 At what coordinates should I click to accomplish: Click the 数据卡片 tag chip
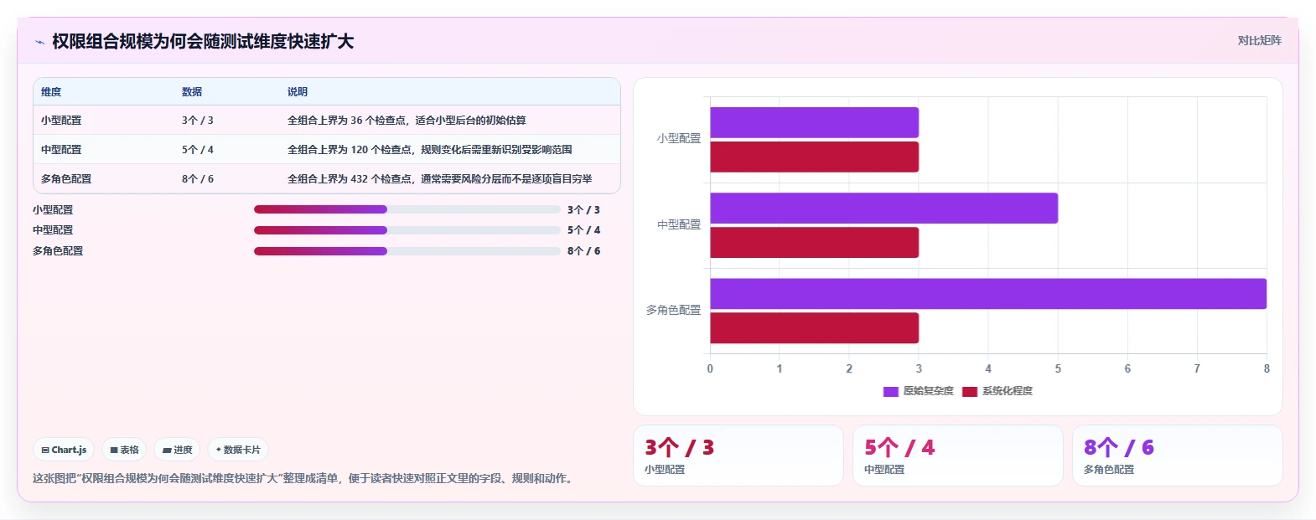pyautogui.click(x=238, y=450)
